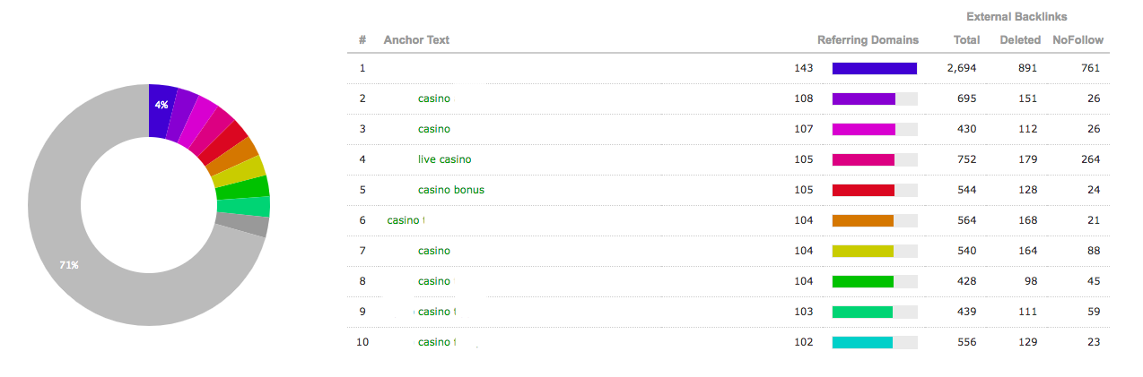Click the 143 referring domains count

(x=804, y=68)
